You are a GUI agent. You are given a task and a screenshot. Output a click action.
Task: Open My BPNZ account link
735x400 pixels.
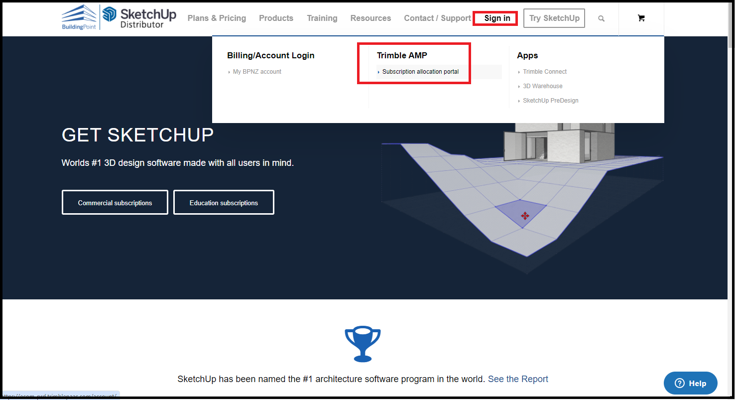click(x=257, y=72)
